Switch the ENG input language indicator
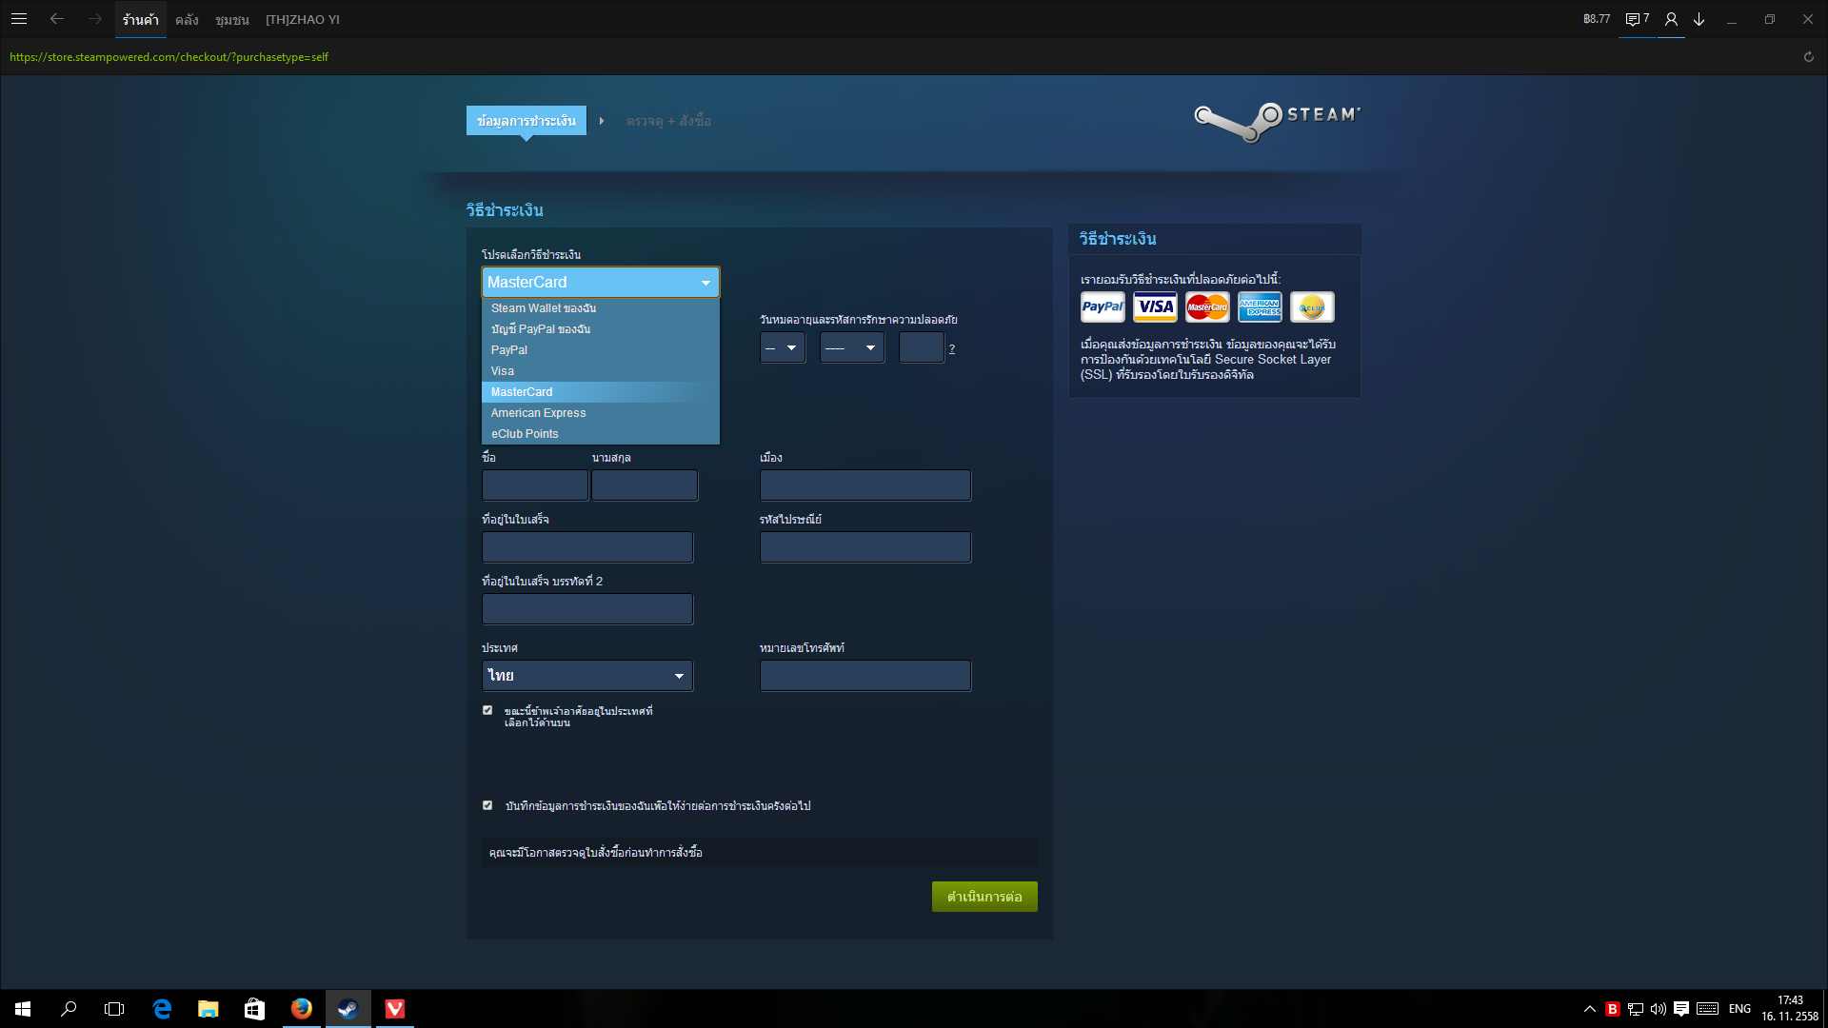The image size is (1828, 1028). [x=1739, y=1009]
